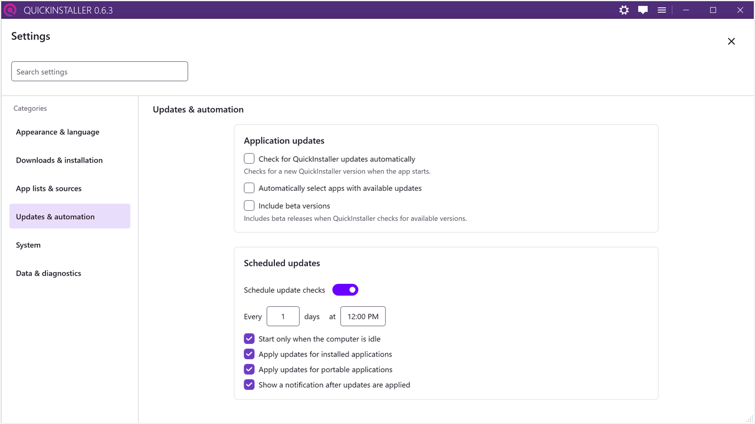Click the Settings page title
This screenshot has width=755, height=424.
(x=31, y=36)
